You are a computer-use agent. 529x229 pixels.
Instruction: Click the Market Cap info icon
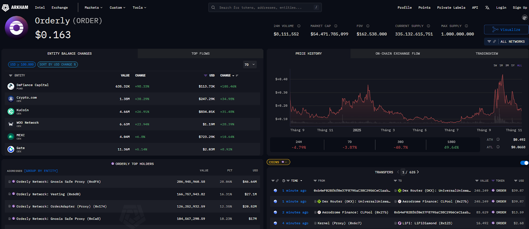click(336, 26)
